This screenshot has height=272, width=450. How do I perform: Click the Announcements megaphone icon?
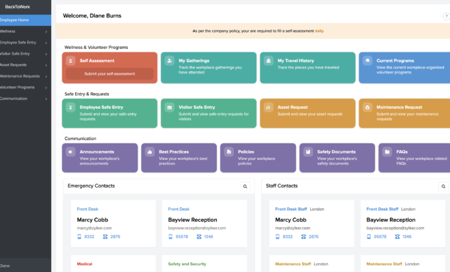pos(71,152)
